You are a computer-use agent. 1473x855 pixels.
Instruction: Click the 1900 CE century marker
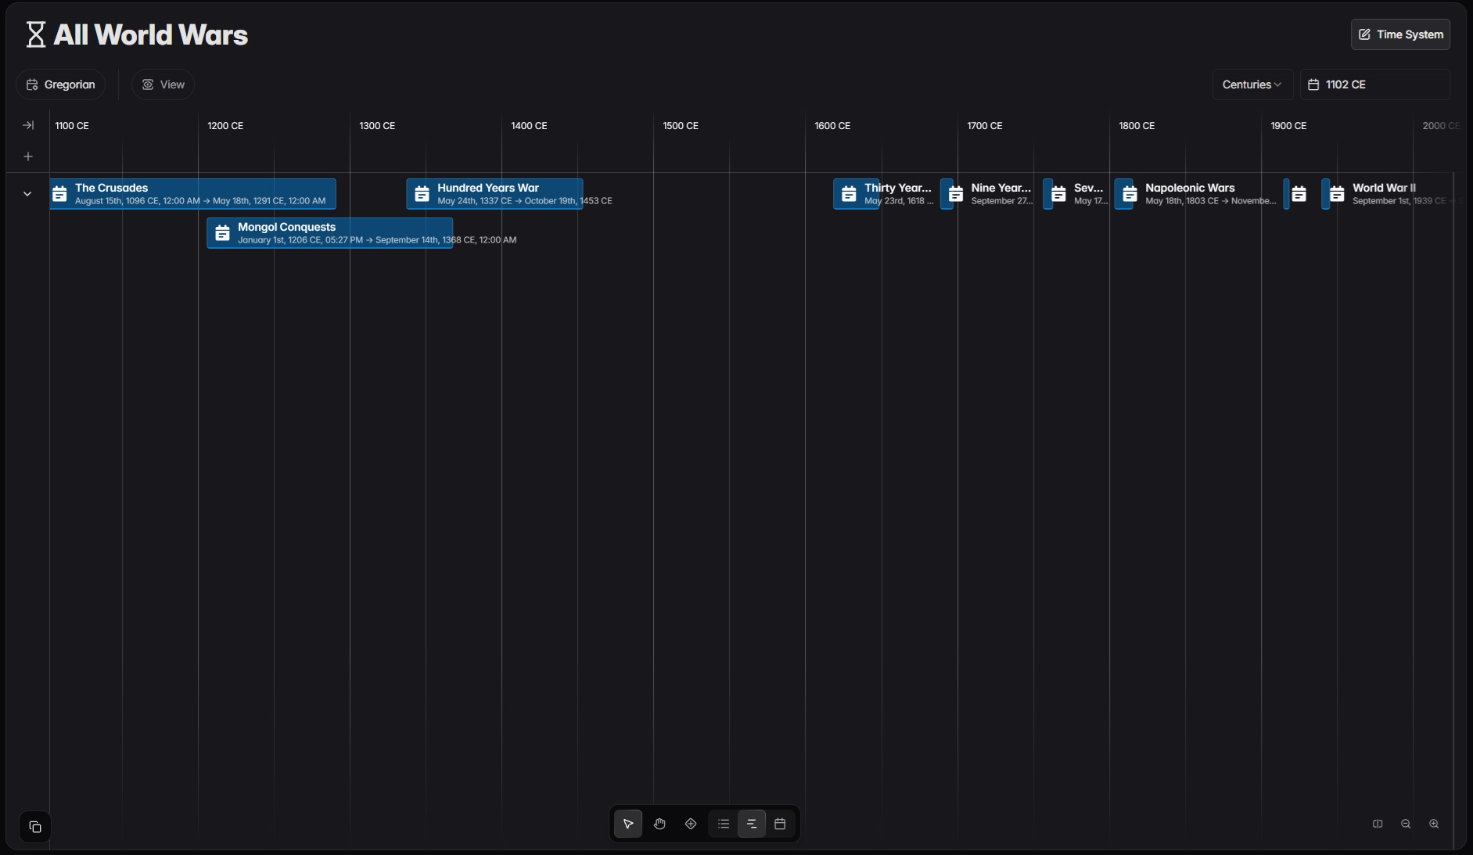click(x=1288, y=126)
